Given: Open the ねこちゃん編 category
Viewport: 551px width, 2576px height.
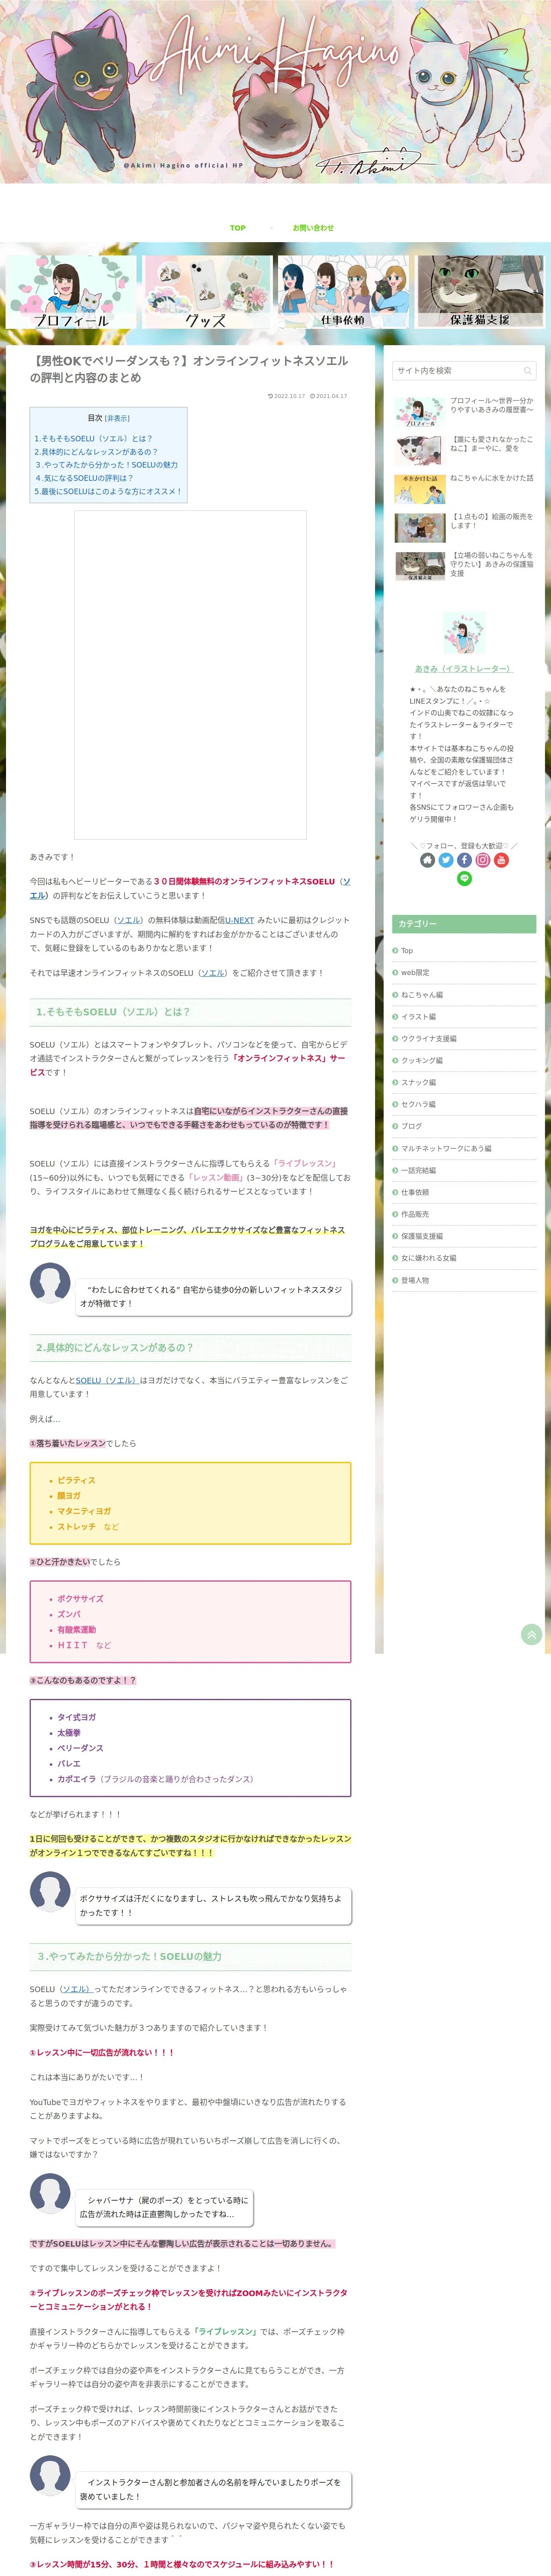Looking at the screenshot, I should coord(464,995).
